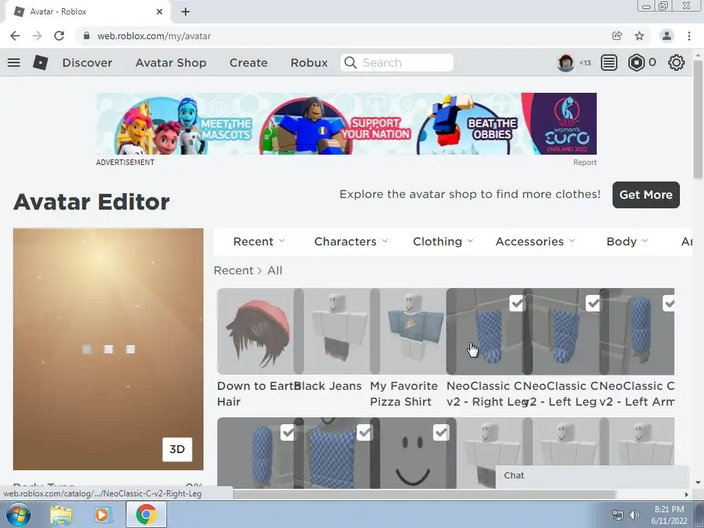This screenshot has width=704, height=528.
Task: Open the Windows Start menu
Action: [19, 514]
